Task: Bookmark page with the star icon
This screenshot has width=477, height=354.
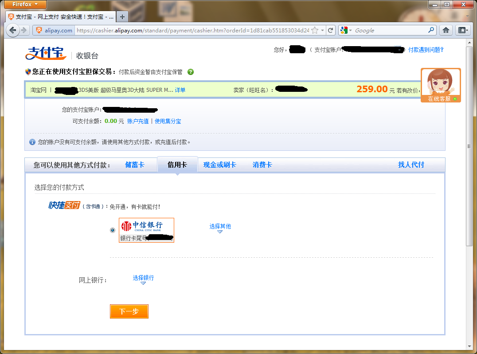Action: pos(315,30)
